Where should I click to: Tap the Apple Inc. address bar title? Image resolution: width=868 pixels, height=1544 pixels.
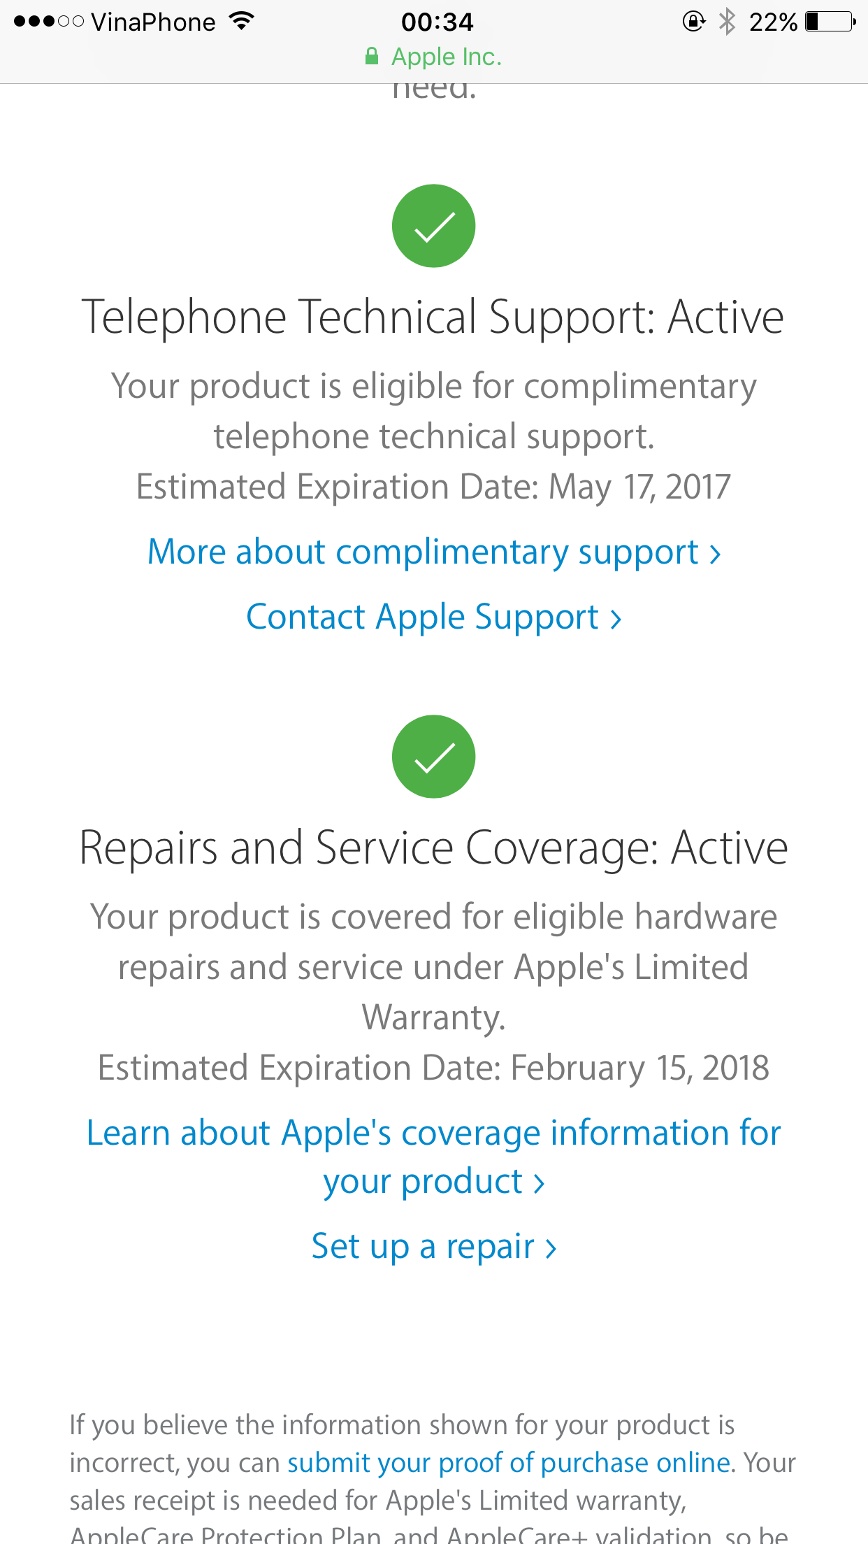coord(447,57)
